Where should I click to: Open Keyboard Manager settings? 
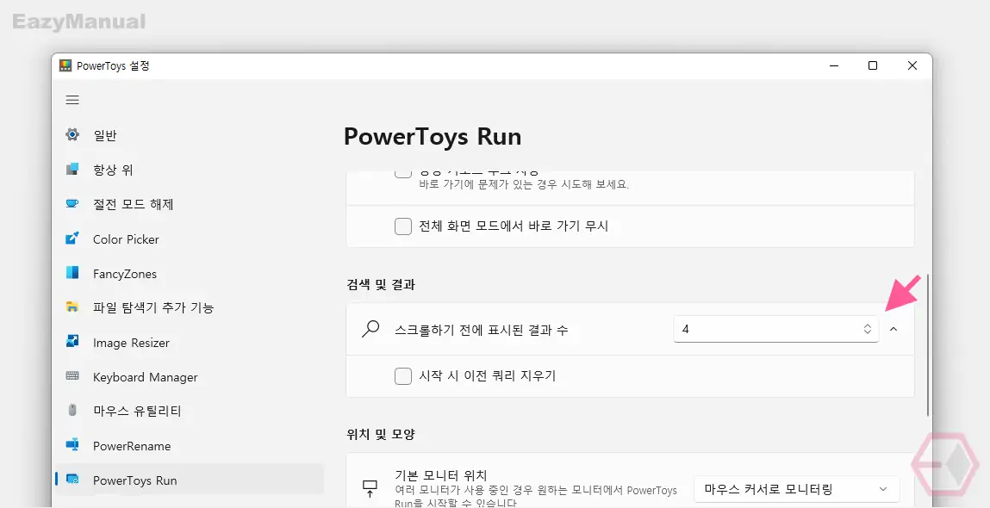(x=190, y=377)
